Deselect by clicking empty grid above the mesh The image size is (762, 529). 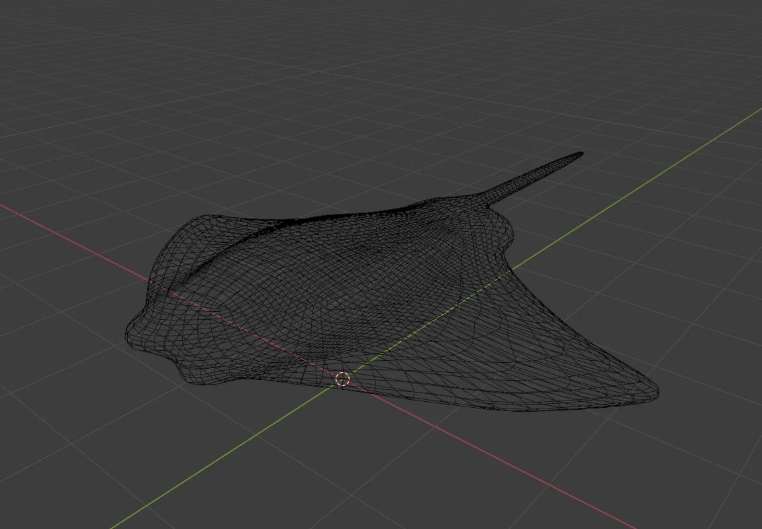340,97
